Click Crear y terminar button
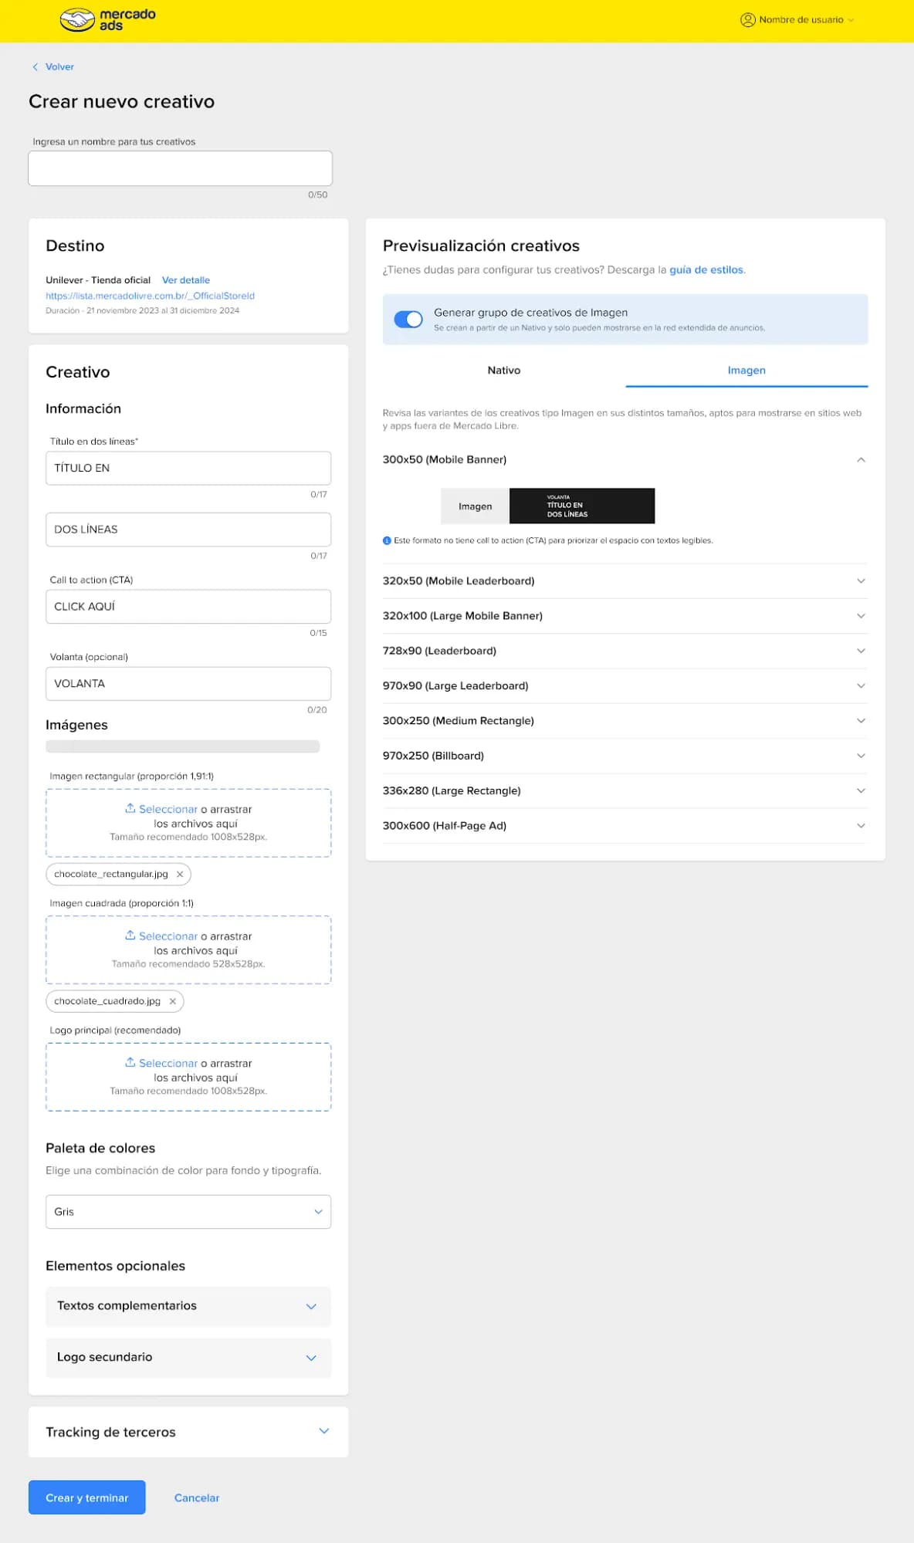The image size is (914, 1543). click(87, 1497)
